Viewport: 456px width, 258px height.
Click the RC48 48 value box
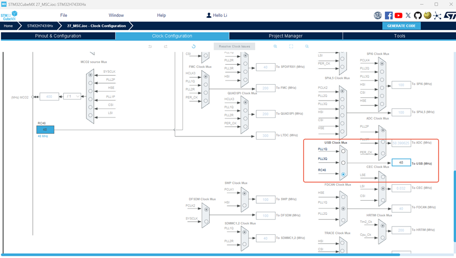point(45,130)
